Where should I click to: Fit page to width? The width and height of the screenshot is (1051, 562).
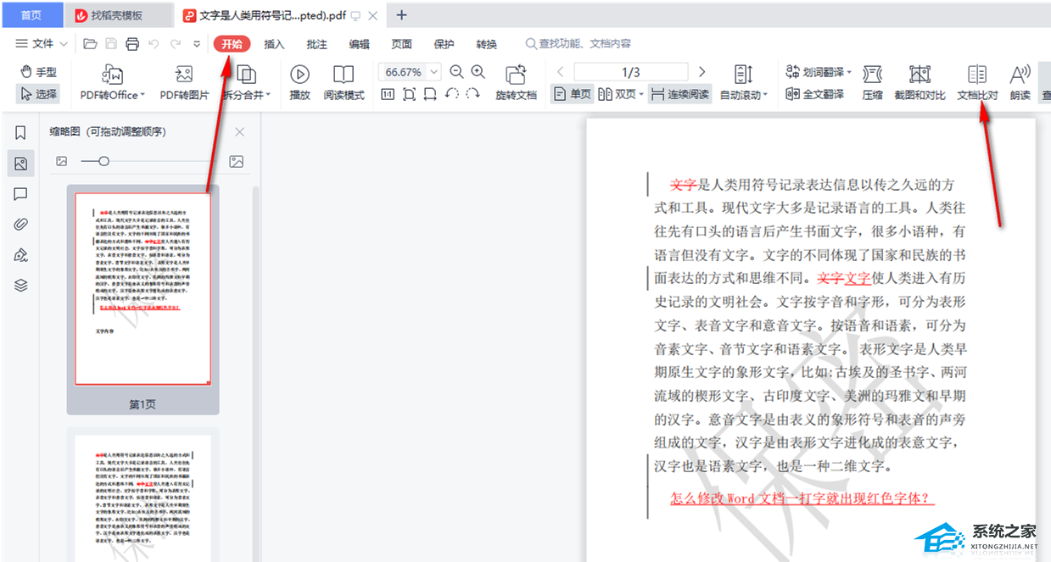click(430, 94)
